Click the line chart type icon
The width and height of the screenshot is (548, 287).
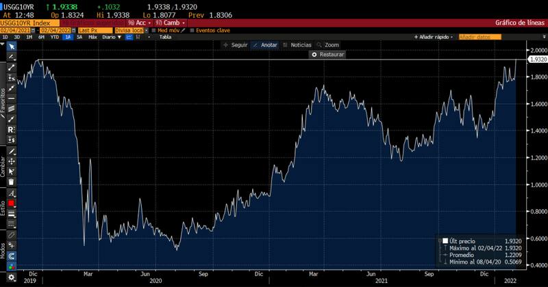click(129, 38)
